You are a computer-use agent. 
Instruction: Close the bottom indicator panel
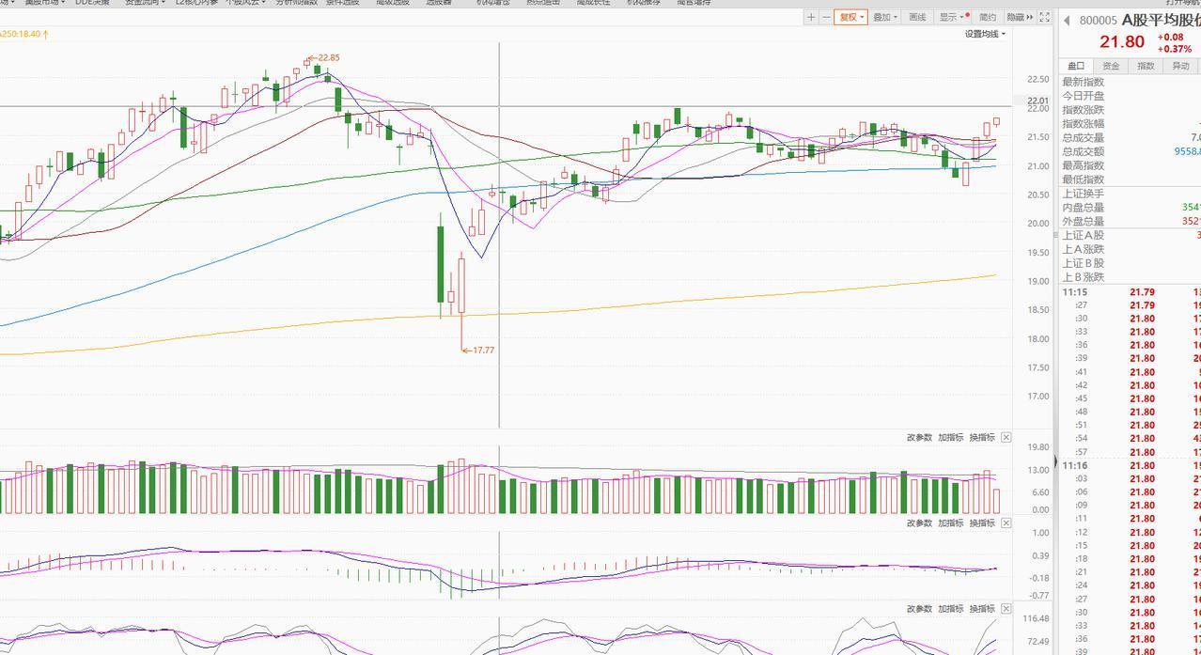[x=1006, y=608]
